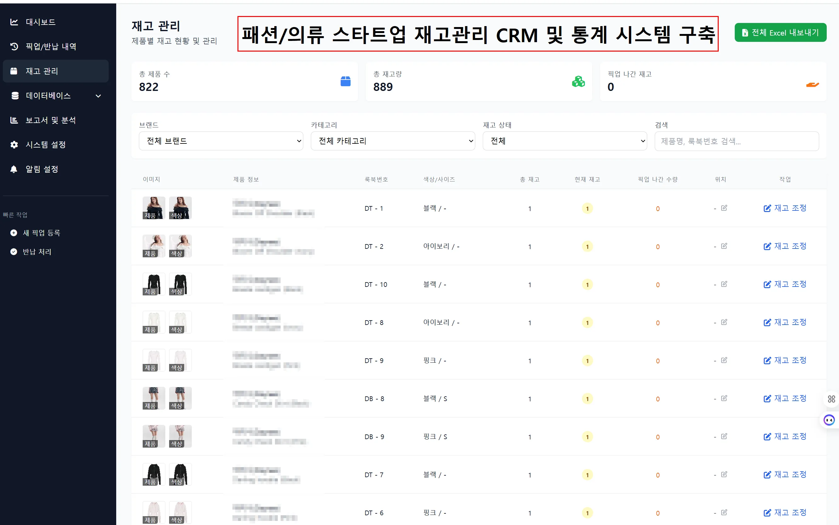The image size is (839, 525).
Task: Open 보고서 및 분석 section
Action: tap(56, 120)
